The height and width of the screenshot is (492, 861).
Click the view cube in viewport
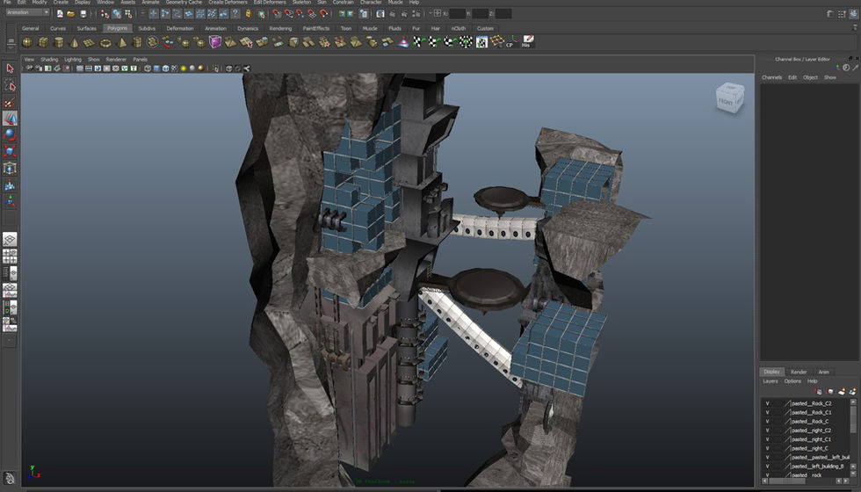[x=727, y=98]
